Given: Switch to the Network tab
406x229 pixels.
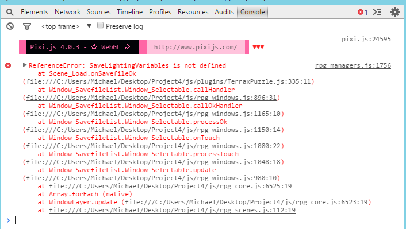Looking at the screenshot, I should (x=68, y=12).
